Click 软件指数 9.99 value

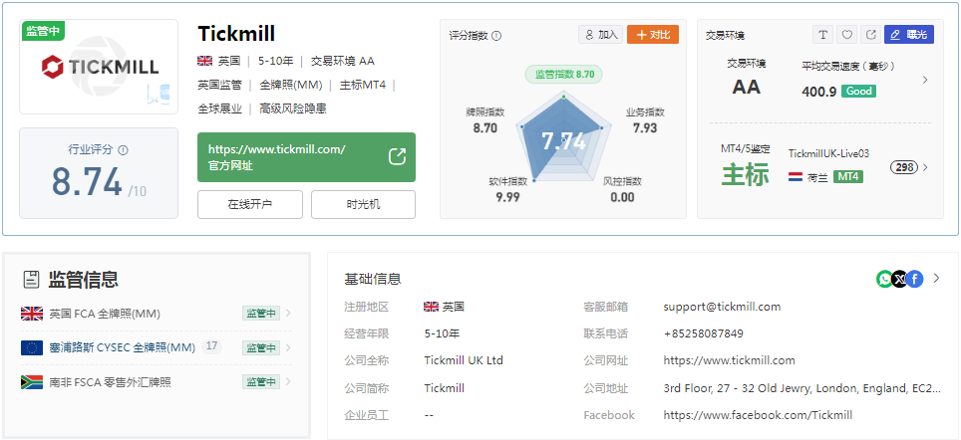(508, 197)
